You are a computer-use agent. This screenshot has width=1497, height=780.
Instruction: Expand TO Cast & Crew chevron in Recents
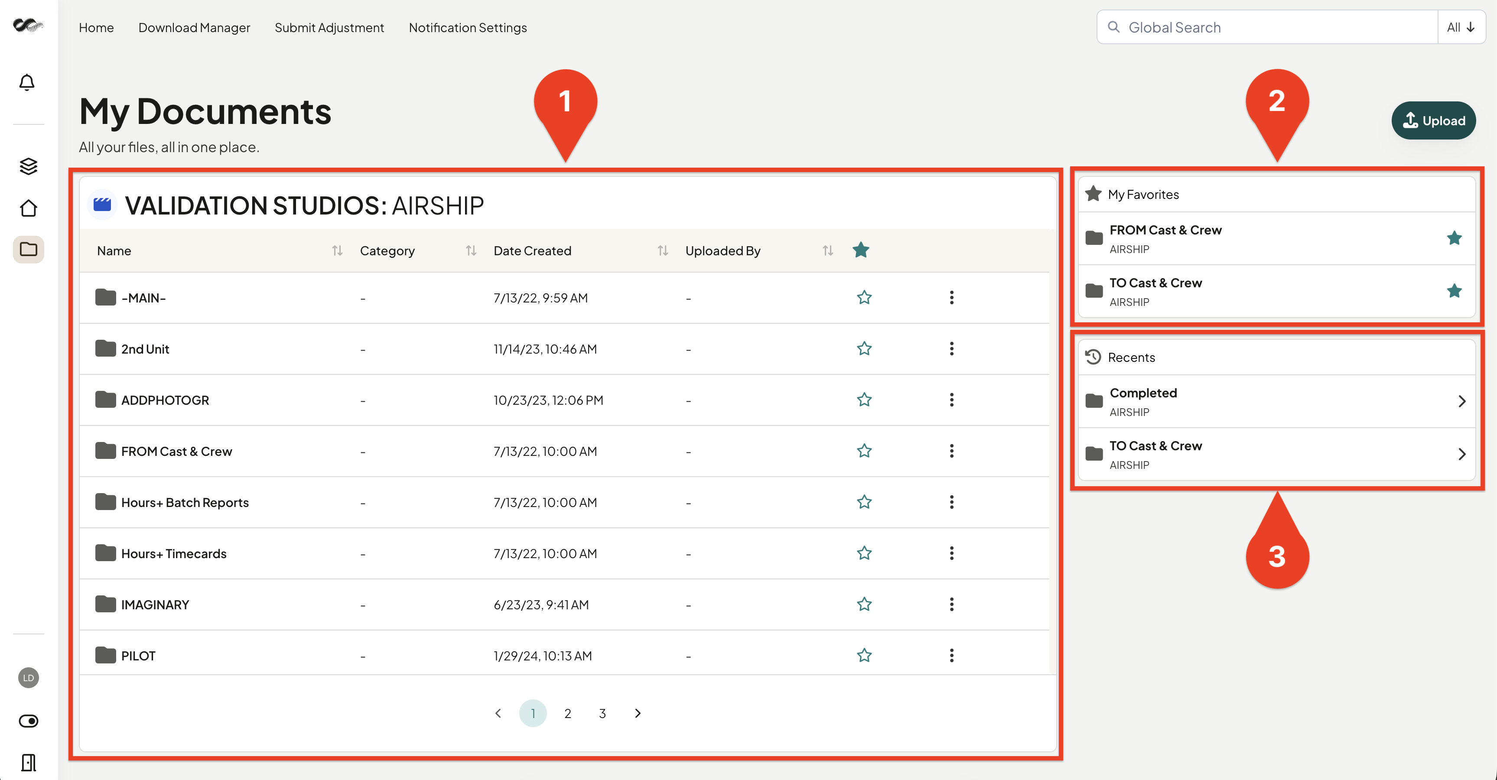coord(1461,454)
